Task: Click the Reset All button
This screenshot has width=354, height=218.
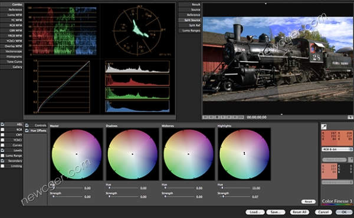Action: tap(299, 212)
